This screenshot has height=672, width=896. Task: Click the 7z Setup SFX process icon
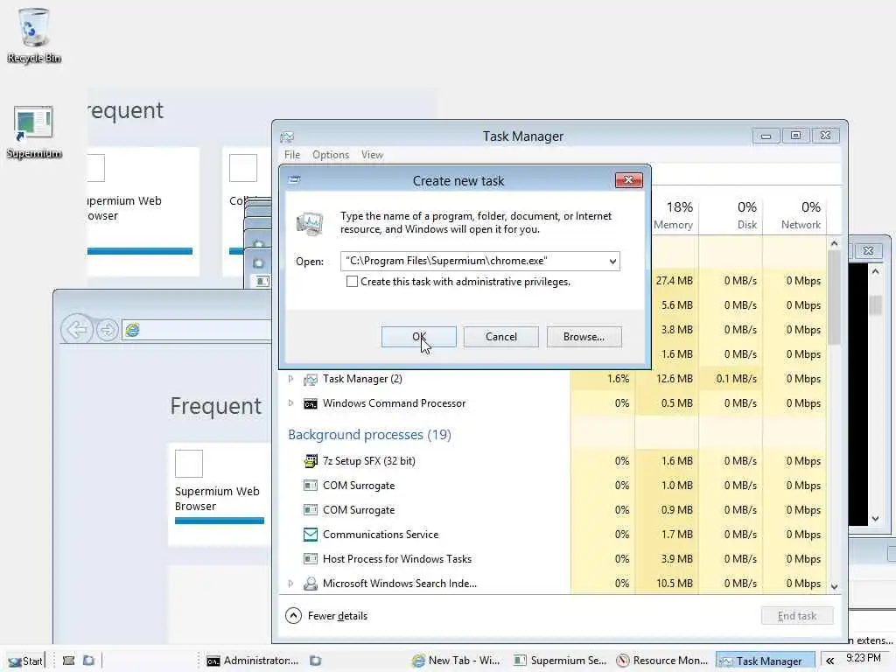(x=311, y=461)
